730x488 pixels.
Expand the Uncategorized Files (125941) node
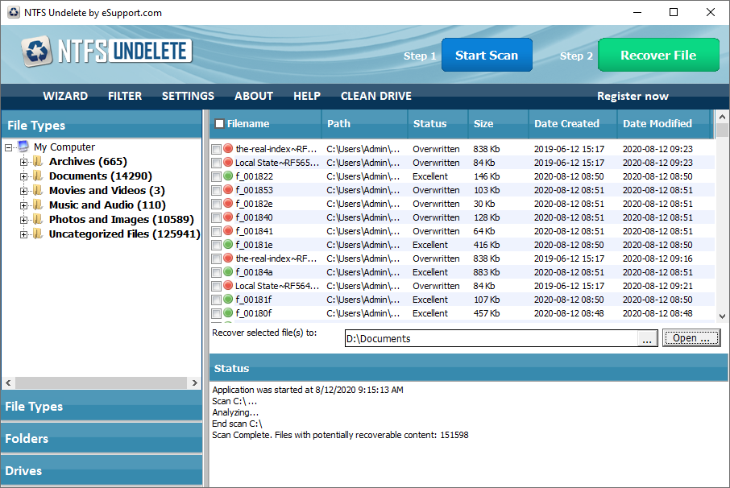[x=23, y=234]
